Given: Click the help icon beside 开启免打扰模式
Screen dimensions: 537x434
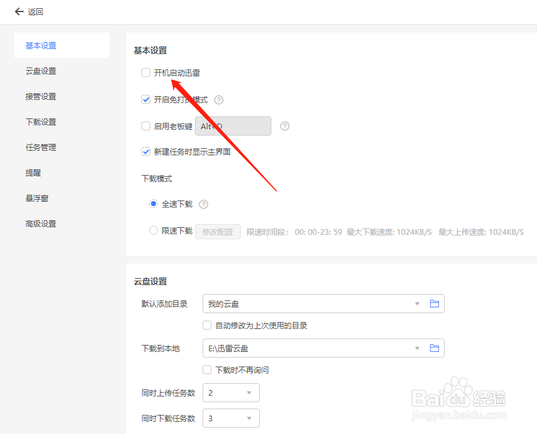Looking at the screenshot, I should (x=218, y=99).
